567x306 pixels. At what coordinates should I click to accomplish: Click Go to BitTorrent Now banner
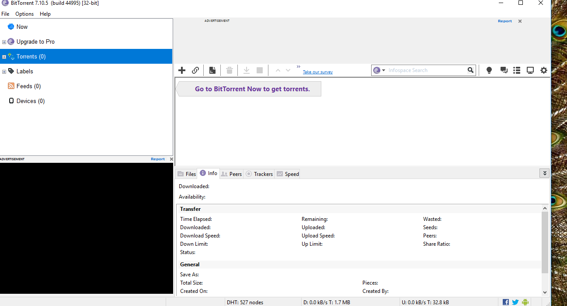click(252, 89)
